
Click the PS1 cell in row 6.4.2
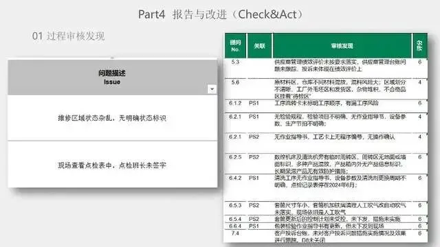[254, 178]
